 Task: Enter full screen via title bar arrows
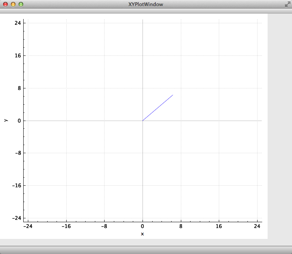click(287, 4)
